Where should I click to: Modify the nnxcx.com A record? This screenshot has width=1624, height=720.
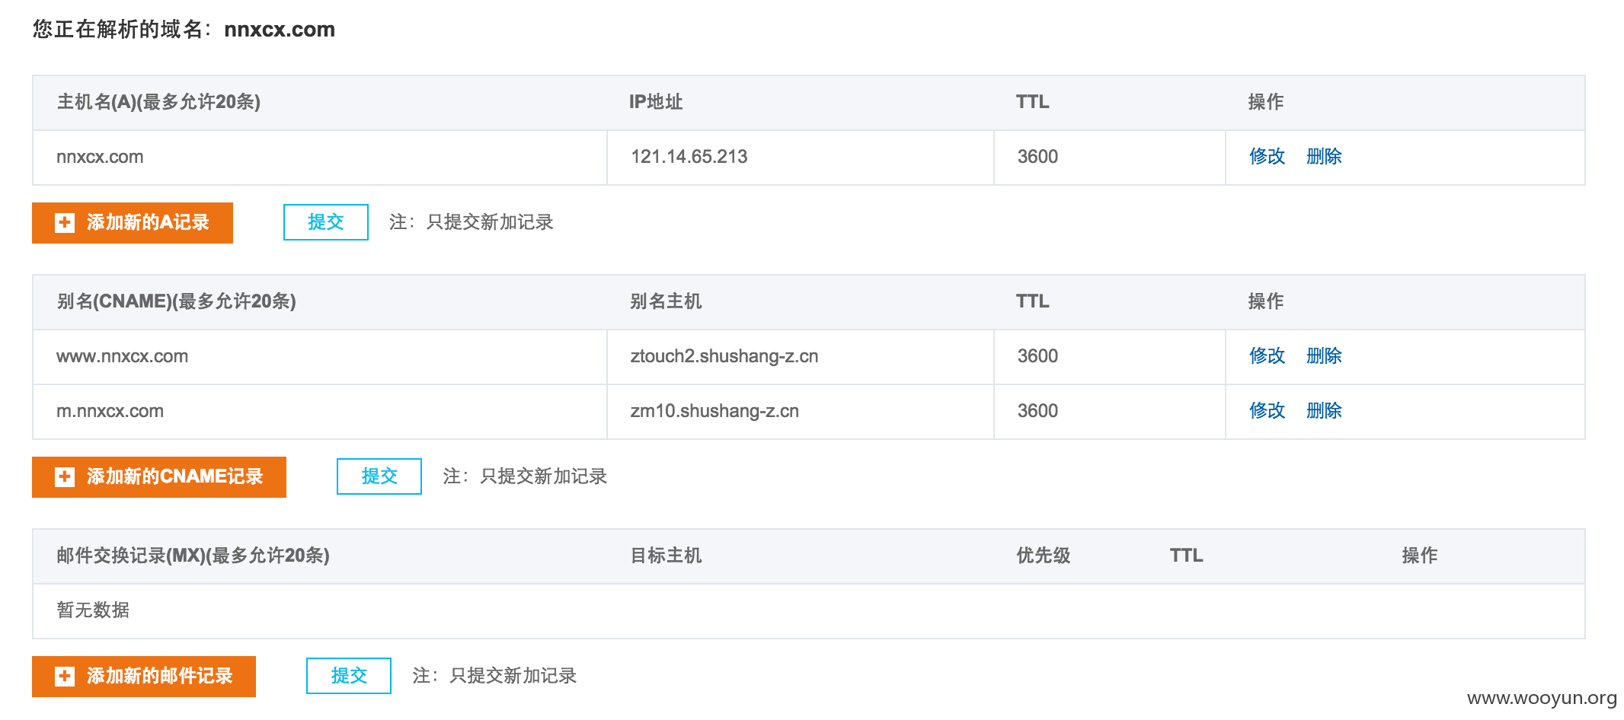(x=1268, y=157)
